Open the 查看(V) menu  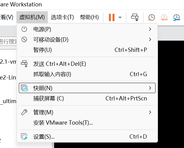click(x=6, y=17)
